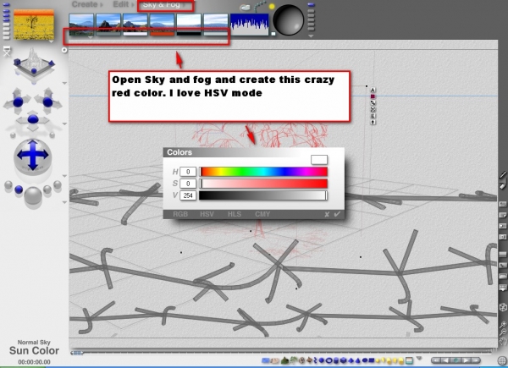Click the A attributes icon beside selected object
This screenshot has height=368, width=508.
pyautogui.click(x=373, y=90)
